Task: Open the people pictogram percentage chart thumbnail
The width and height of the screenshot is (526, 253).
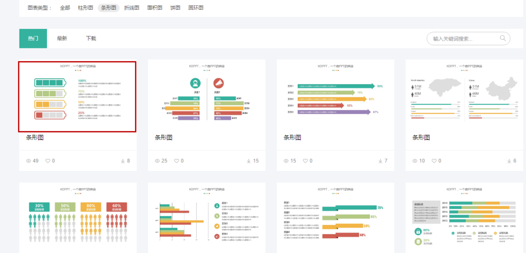Action: click(x=78, y=217)
